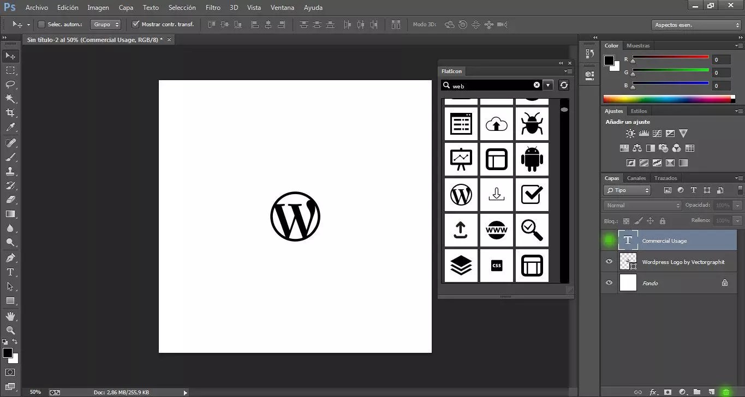Click the zoom percentage 50% field

pyautogui.click(x=35, y=392)
